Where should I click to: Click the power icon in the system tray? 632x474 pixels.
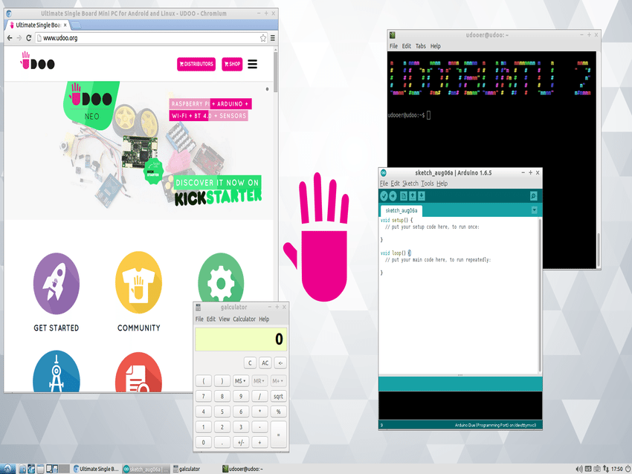pyautogui.click(x=628, y=469)
